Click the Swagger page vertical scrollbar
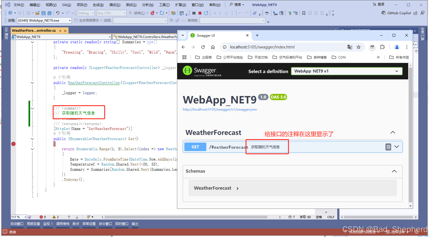429x237 pixels. click(410, 135)
